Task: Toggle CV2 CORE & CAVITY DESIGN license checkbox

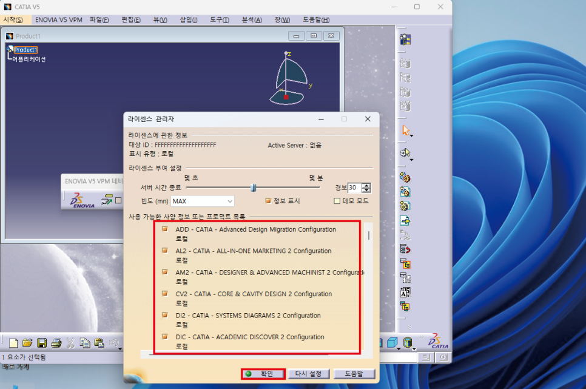Action: [x=164, y=294]
